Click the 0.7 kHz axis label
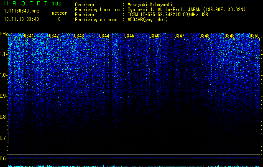Viewport: 263px width, 167px height. click(3, 138)
